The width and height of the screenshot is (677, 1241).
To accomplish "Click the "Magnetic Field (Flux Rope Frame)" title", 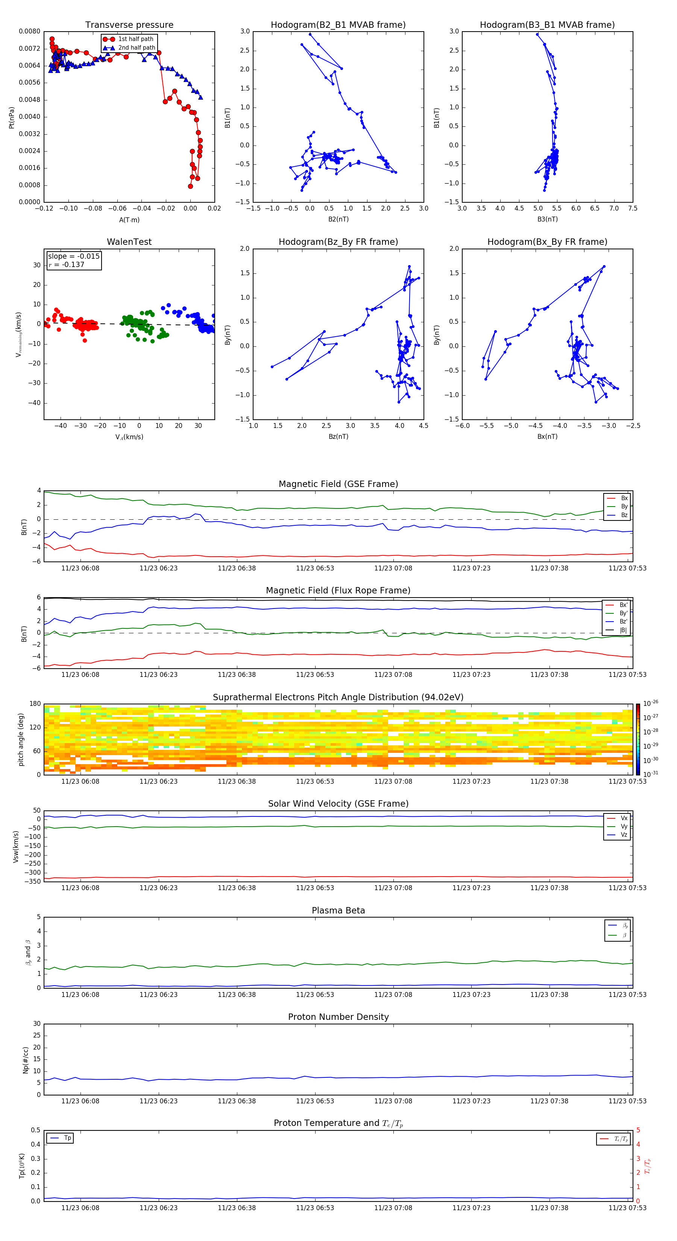I will (x=338, y=590).
